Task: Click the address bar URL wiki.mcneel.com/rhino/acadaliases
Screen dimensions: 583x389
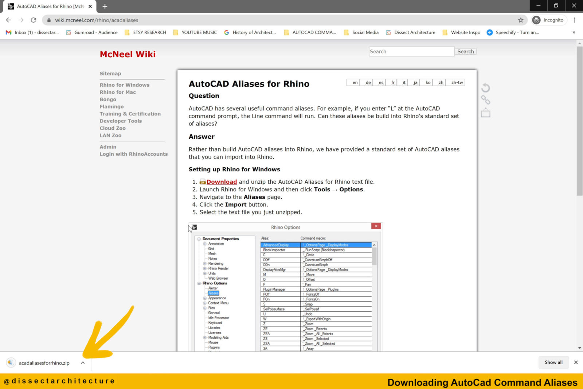Action: 97,20
